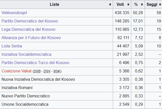The height and width of the screenshot is (109, 162).
Task: Sort by Seggi column arrows
Action: [x=160, y=5]
